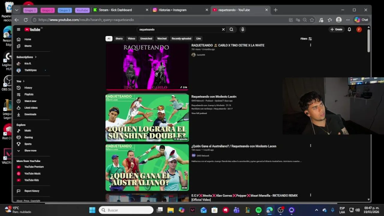This screenshot has height=216, width=384.
Task: Show hidden system tray icons chevron
Action: click(x=316, y=210)
